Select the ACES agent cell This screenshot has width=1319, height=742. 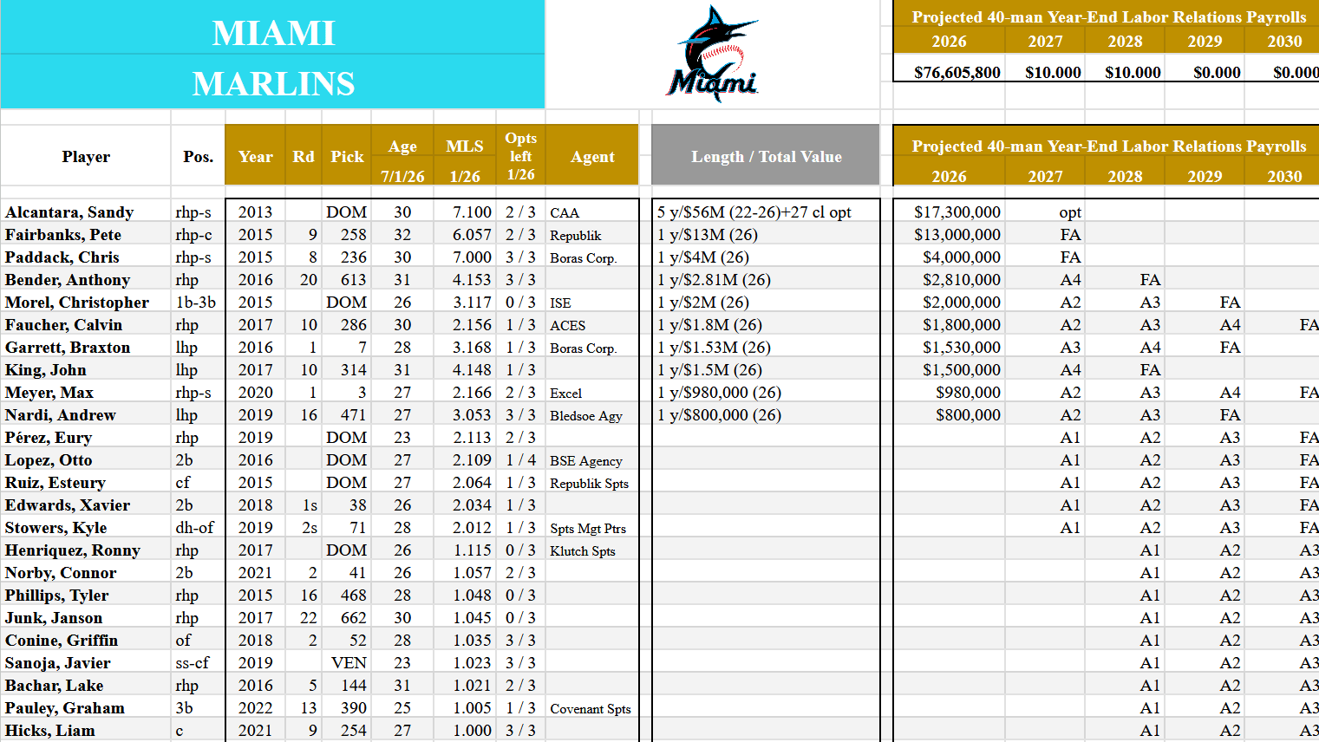click(592, 324)
